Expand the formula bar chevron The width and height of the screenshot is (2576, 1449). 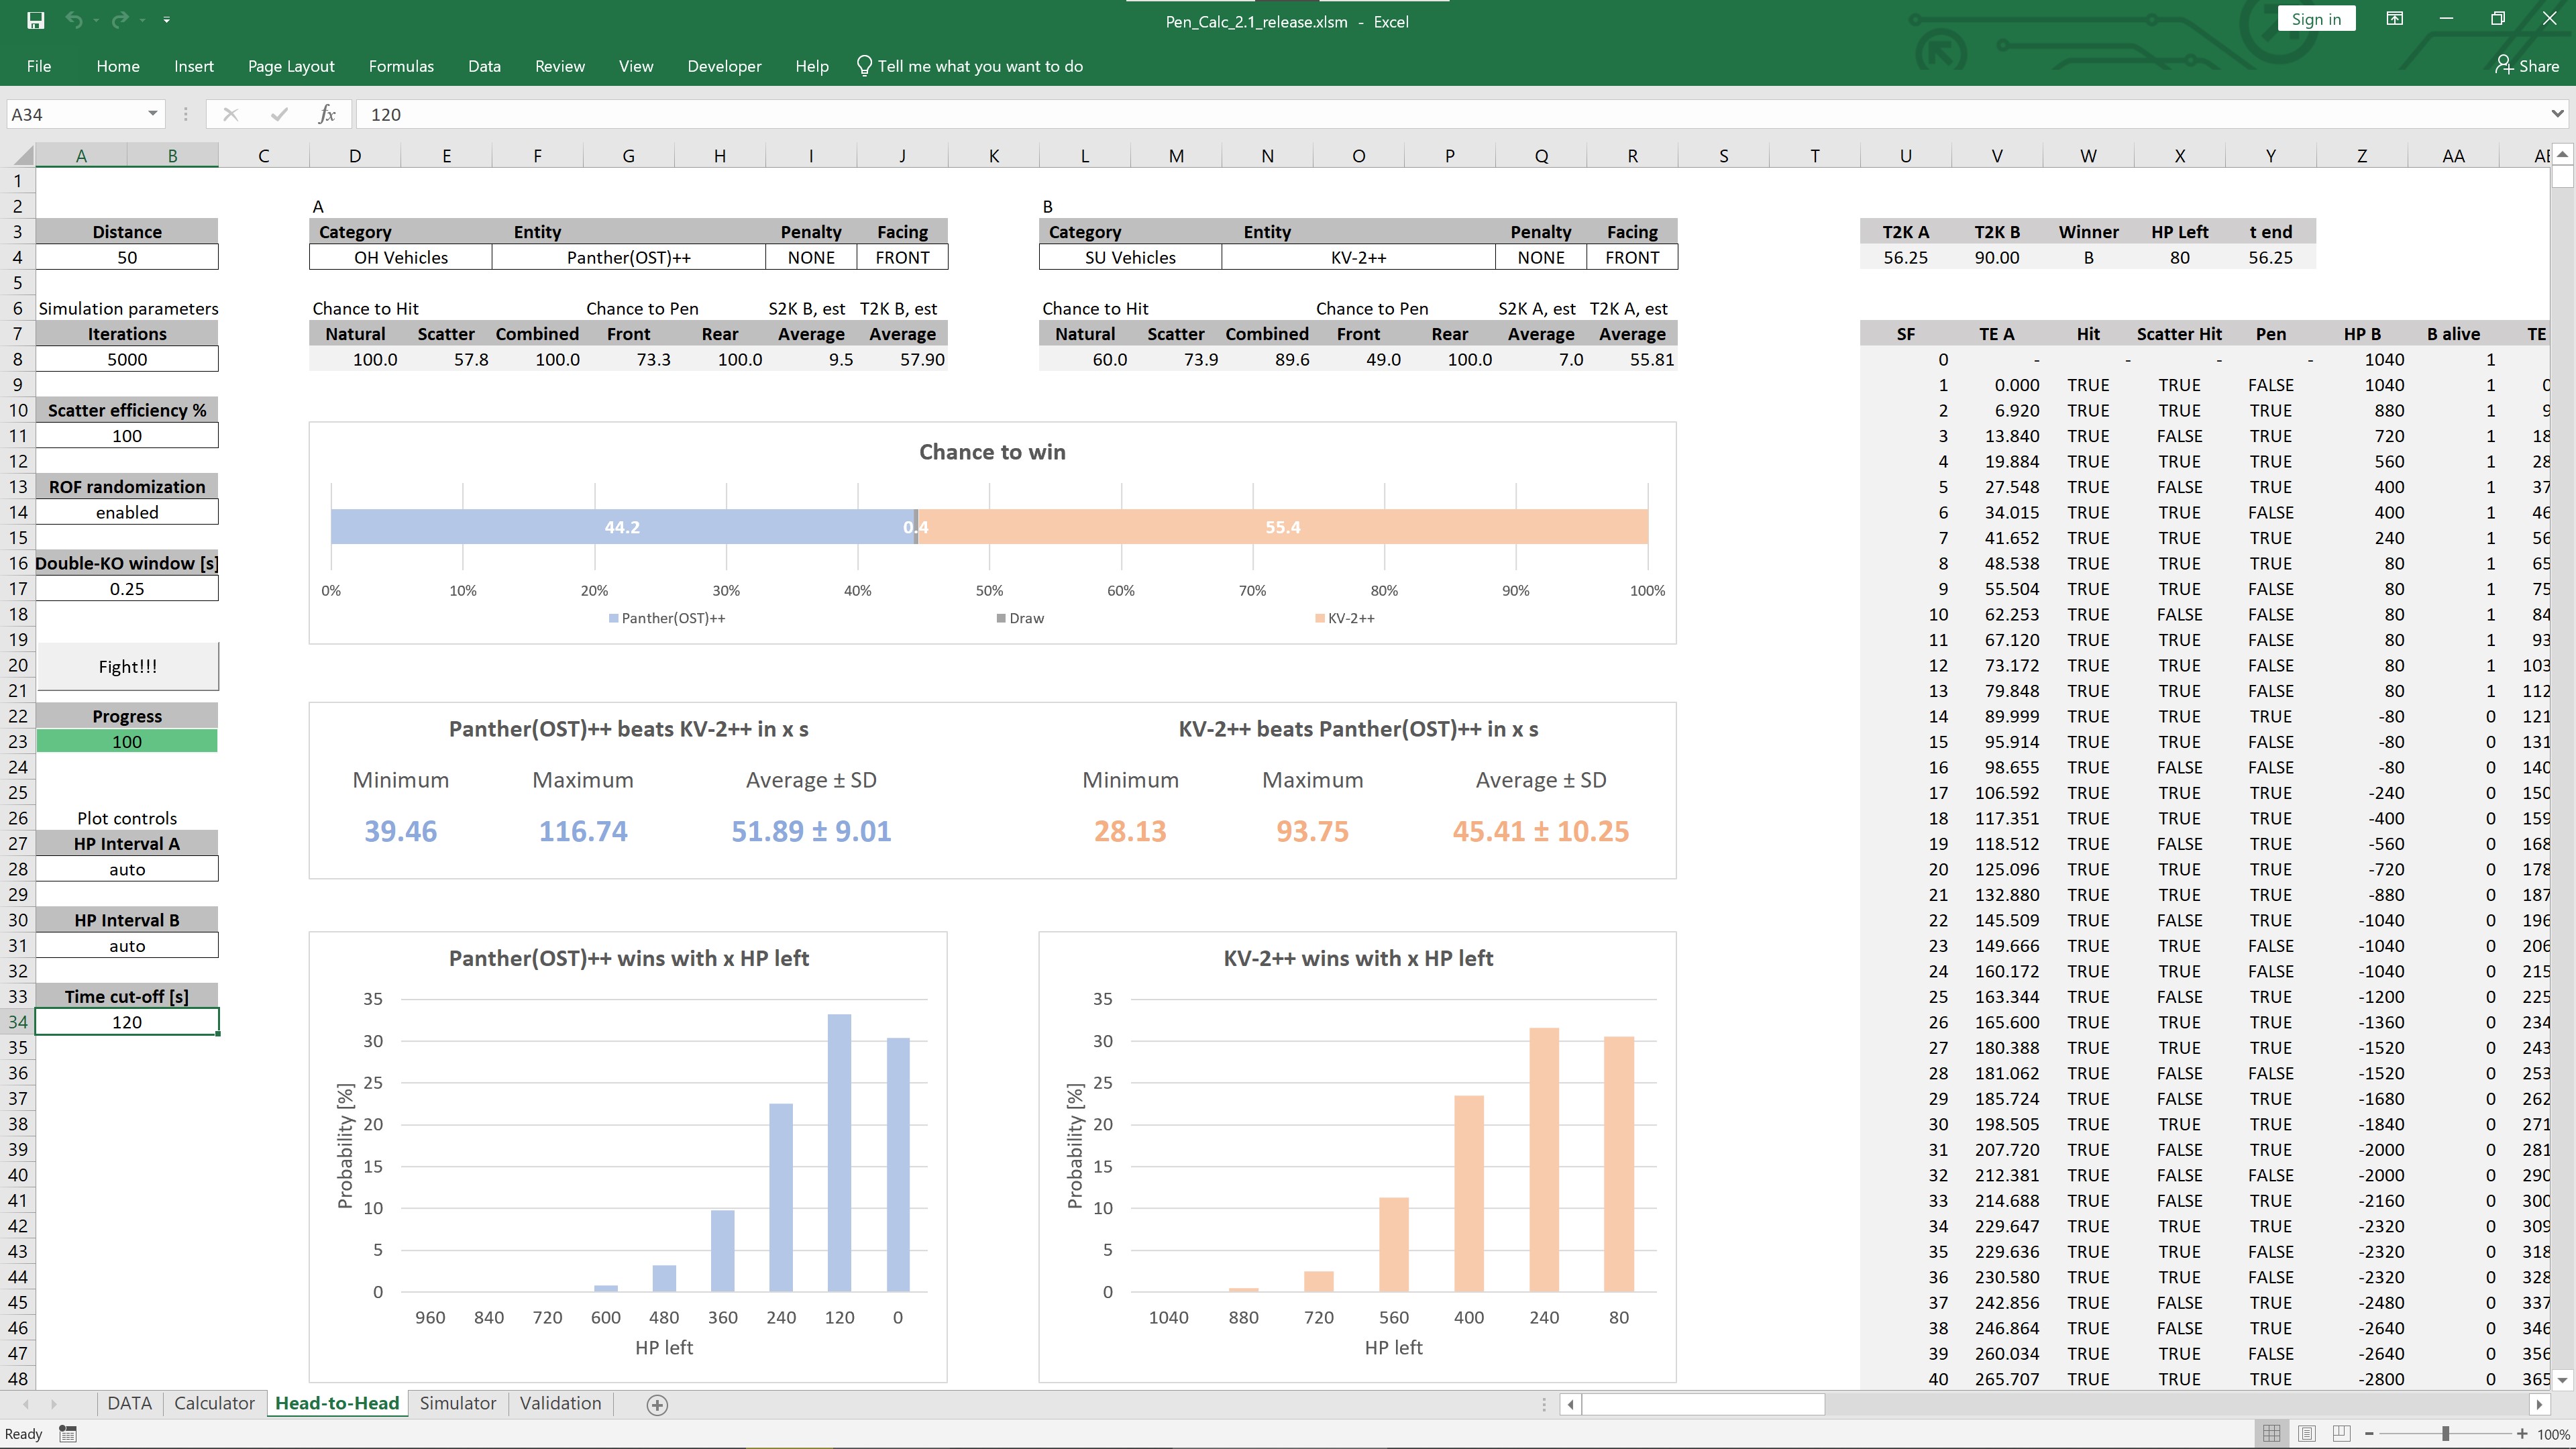(x=2557, y=114)
